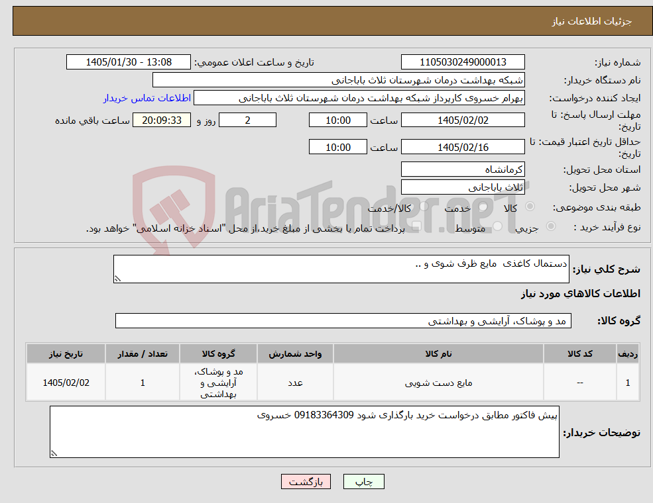
Task: Click the ردیف column header
Action: click(628, 353)
